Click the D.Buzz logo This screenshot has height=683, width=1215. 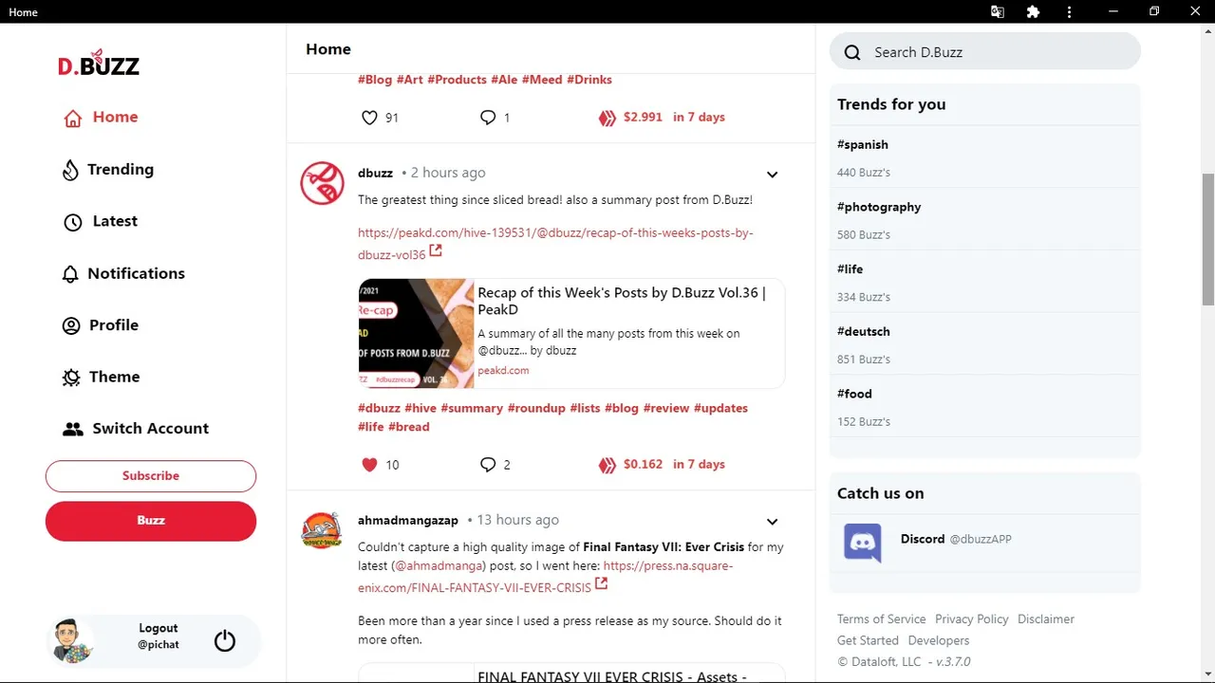[x=99, y=64]
